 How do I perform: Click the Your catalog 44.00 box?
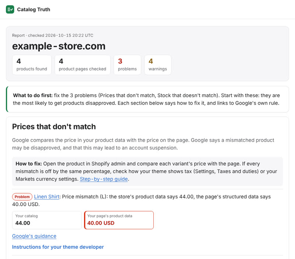tap(47, 220)
